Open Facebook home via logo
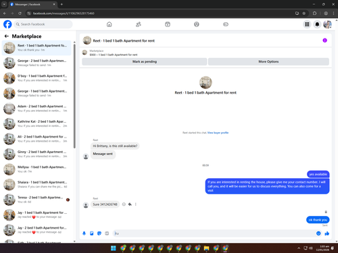 click(x=7, y=24)
